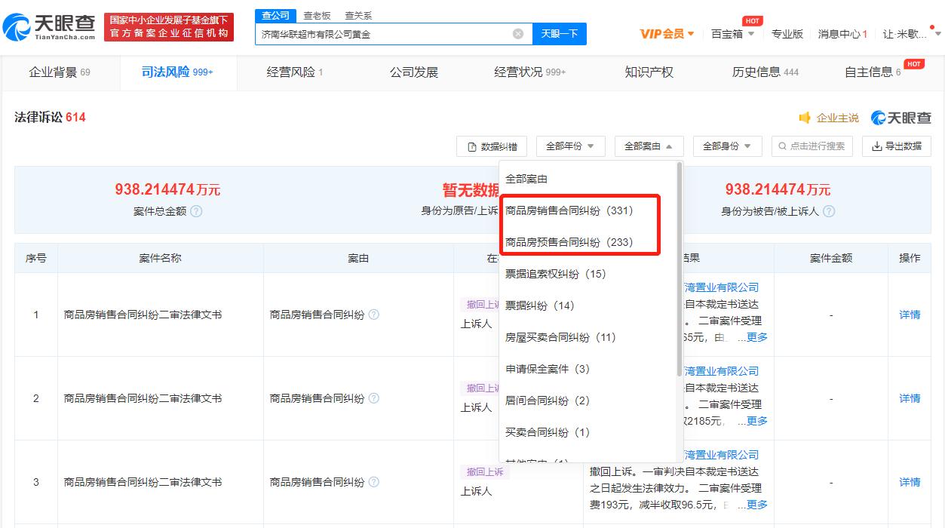This screenshot has height=528, width=945.
Task: Click the 点击进行搜索 search field
Action: coord(812,146)
